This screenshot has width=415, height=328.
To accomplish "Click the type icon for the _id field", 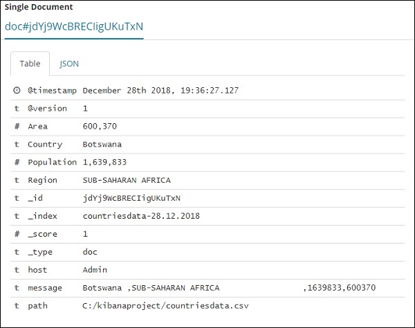I will [17, 199].
